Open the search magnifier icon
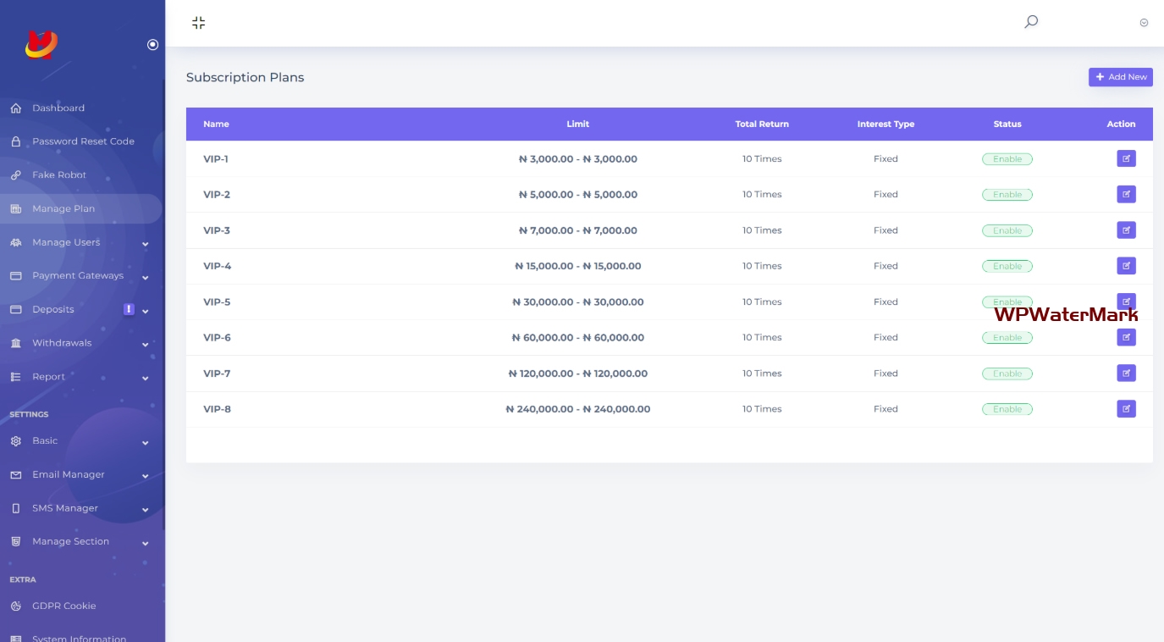 pos(1030,22)
